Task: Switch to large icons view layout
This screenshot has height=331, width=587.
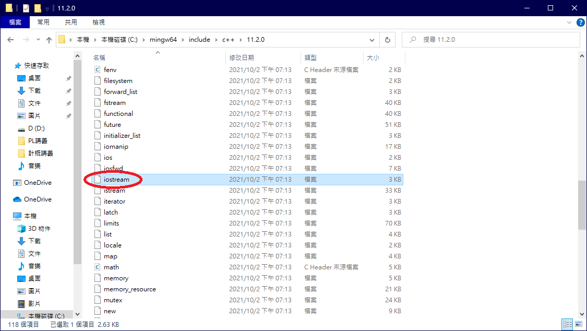Action: (579, 324)
